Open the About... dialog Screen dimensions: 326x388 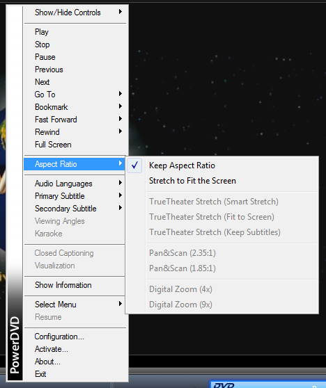coord(75,362)
